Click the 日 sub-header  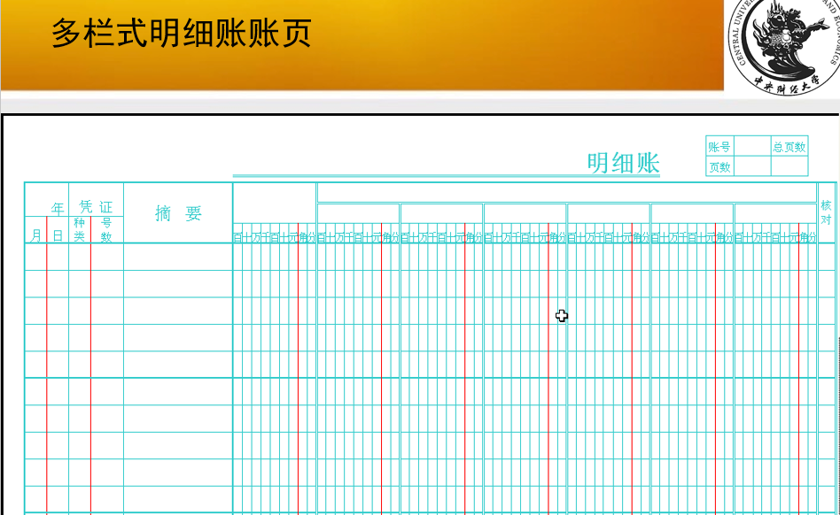[58, 235]
